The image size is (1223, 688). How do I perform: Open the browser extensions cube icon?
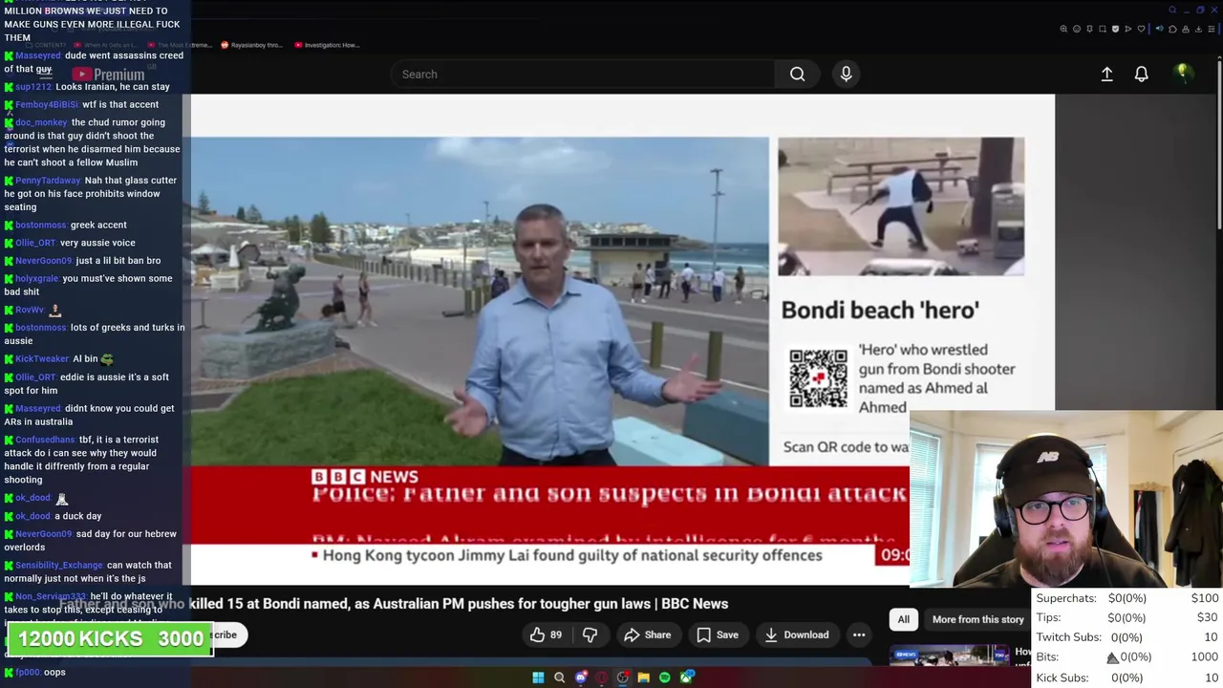point(1172,29)
